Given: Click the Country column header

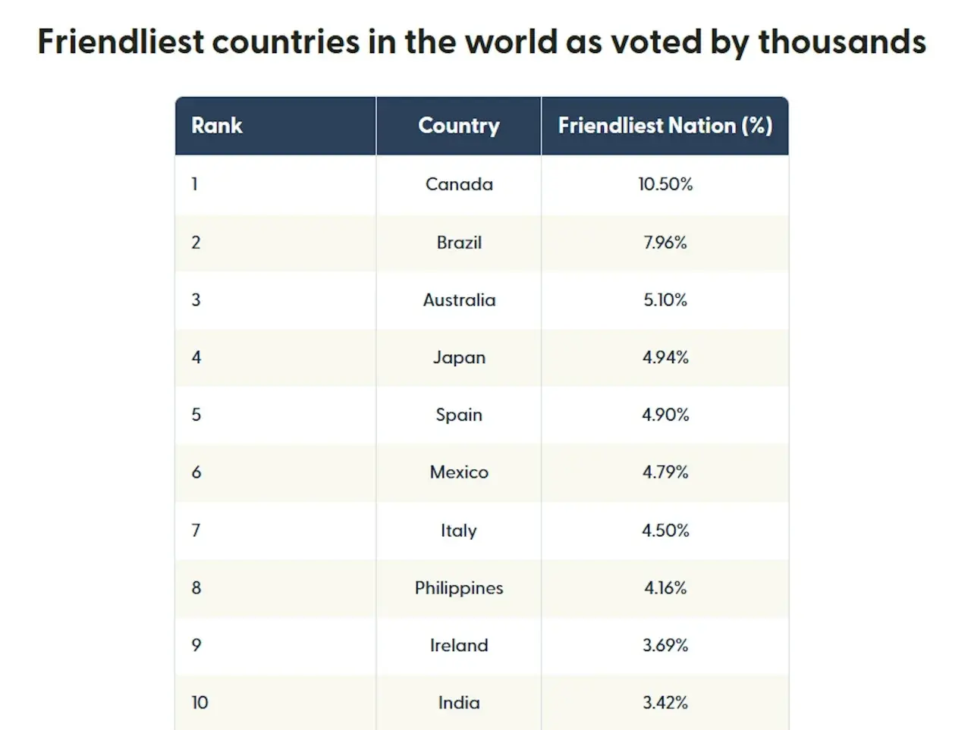Looking at the screenshot, I should pos(459,126).
